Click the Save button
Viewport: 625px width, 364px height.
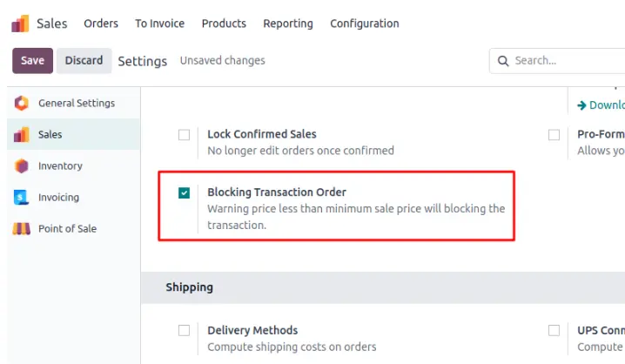point(32,61)
